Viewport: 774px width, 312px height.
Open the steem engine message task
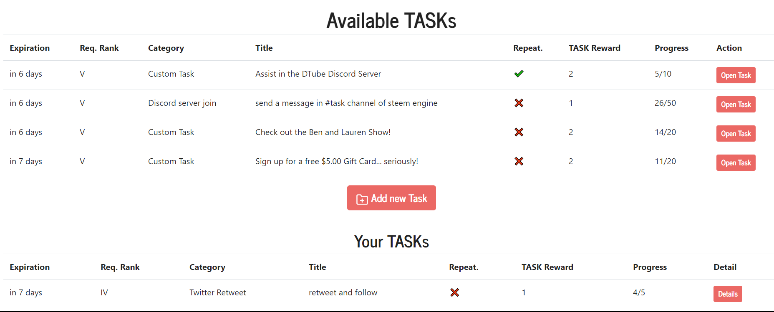tap(736, 105)
